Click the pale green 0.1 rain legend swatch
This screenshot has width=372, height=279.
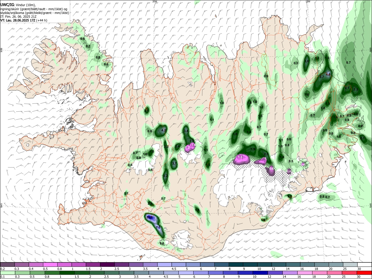point(8,273)
